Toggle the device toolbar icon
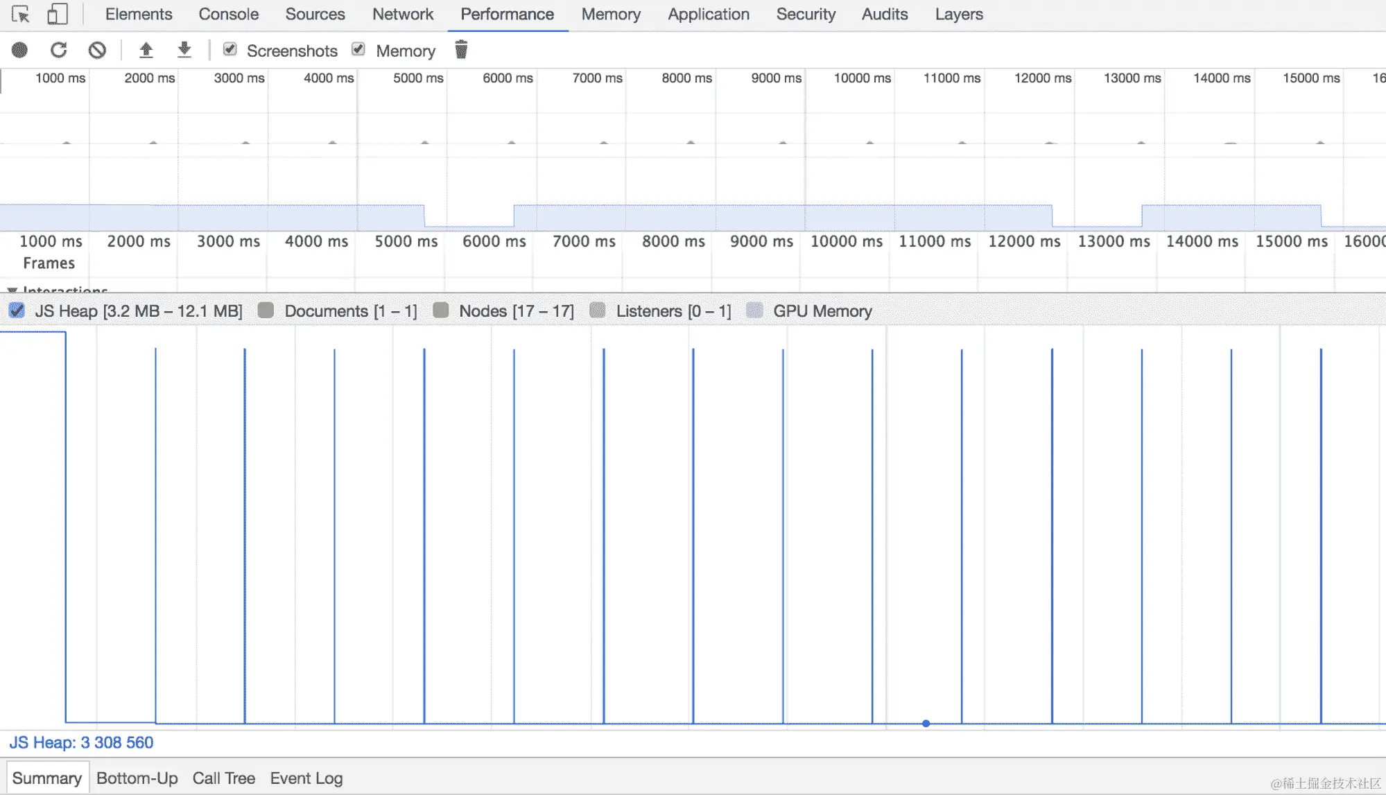The width and height of the screenshot is (1386, 795). (57, 14)
